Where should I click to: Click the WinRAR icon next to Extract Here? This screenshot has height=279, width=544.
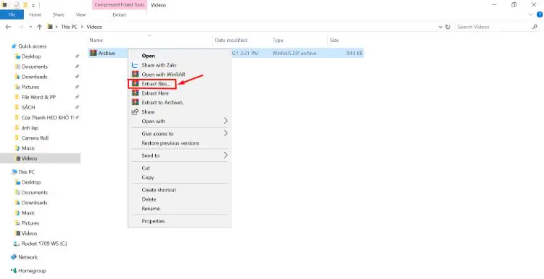(x=135, y=93)
